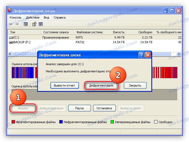189x142 pixels.
Task: Click the dialog's question mark help button
Action: [x=141, y=55]
